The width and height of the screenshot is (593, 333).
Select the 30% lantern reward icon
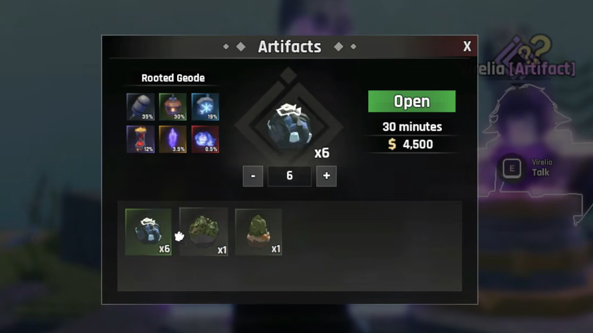tap(173, 107)
